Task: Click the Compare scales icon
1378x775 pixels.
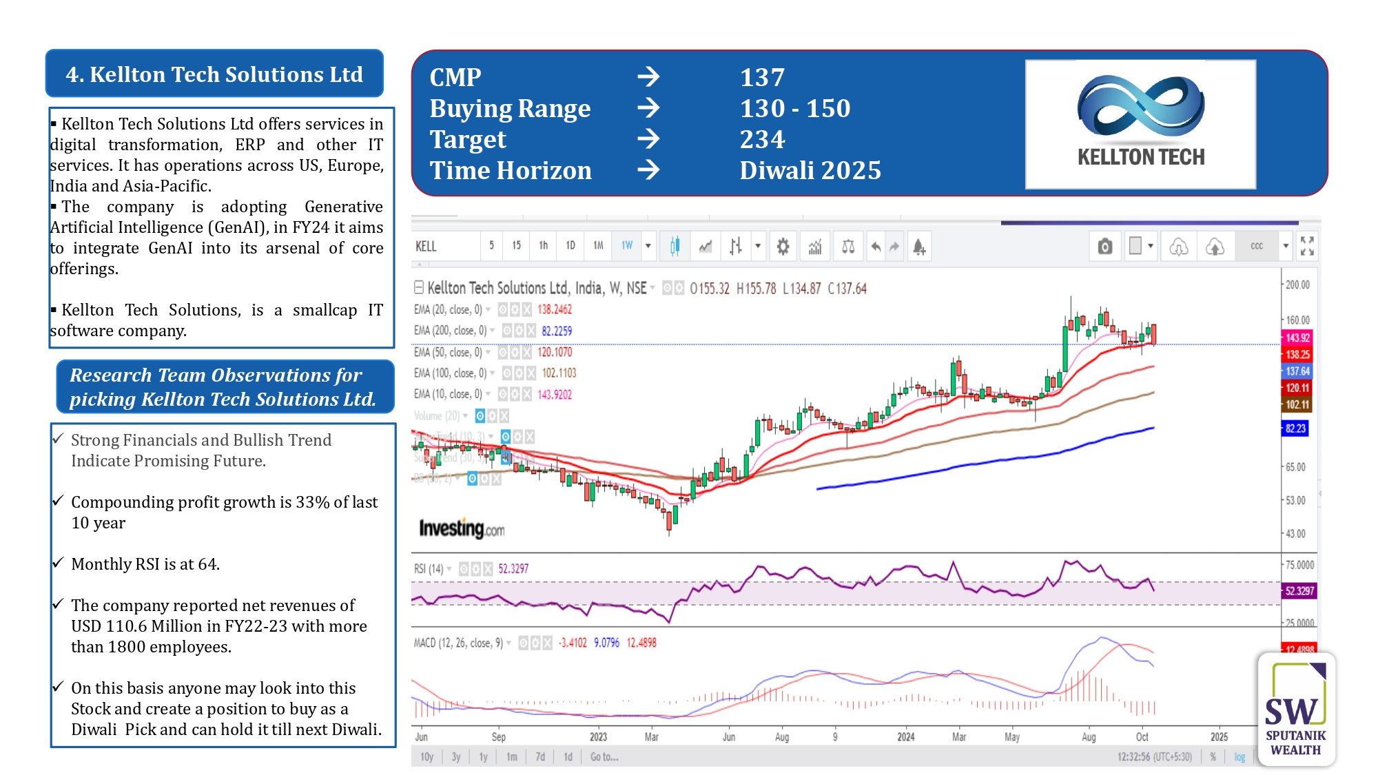Action: [x=848, y=246]
